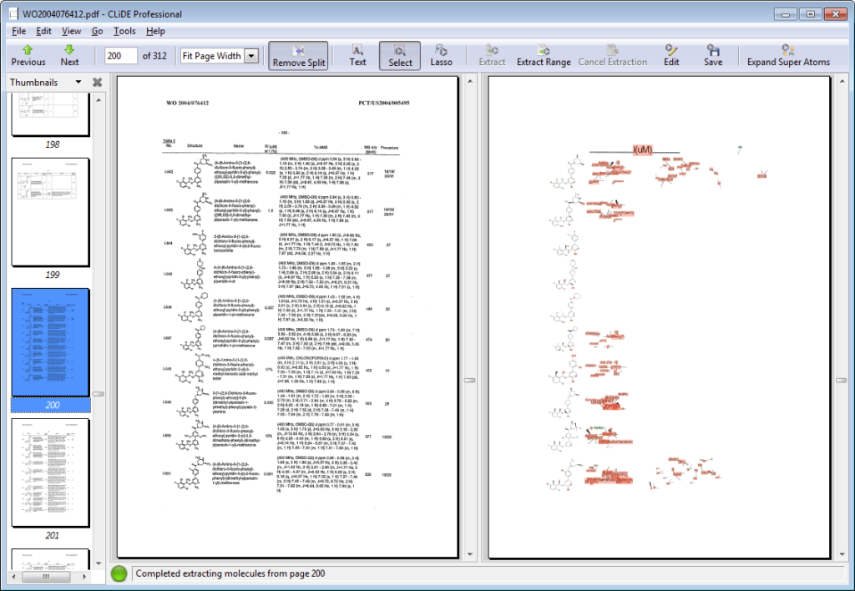Select page 201 thumbnail

tap(50, 473)
